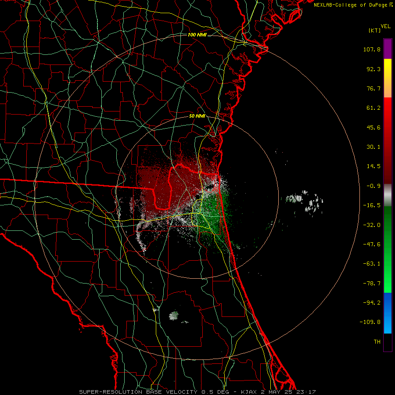Image resolution: width=395 pixels, height=395 pixels.
Task: Click the TH label on the legend
Action: pos(377,342)
